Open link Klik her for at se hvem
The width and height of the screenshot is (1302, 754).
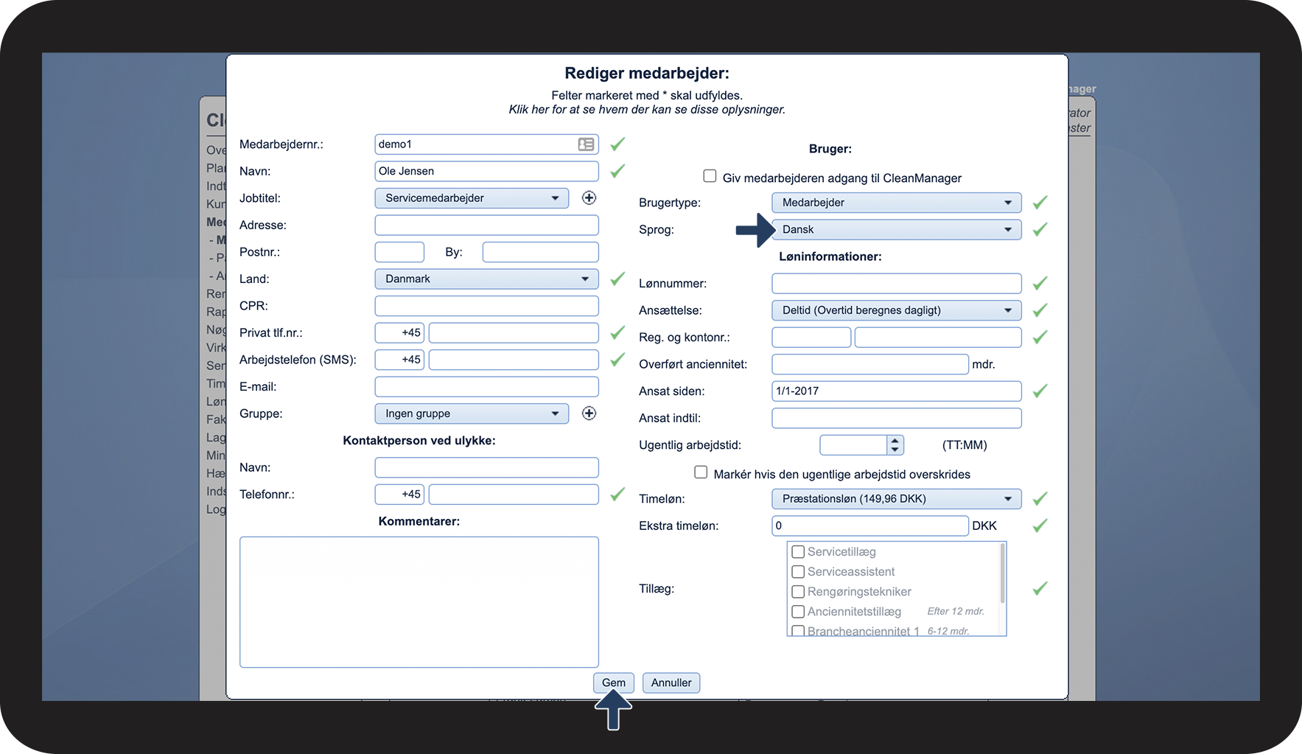[x=647, y=109]
